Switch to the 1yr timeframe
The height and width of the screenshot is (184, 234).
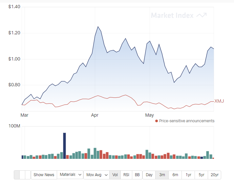[188, 175]
